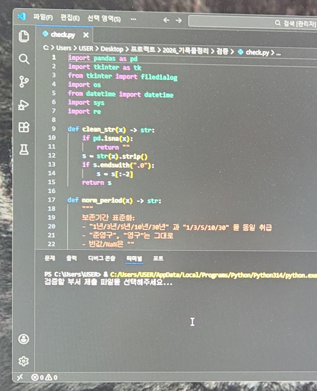This screenshot has height=391, width=317.
Task: Go forward with the right arrow
Action: point(178,20)
